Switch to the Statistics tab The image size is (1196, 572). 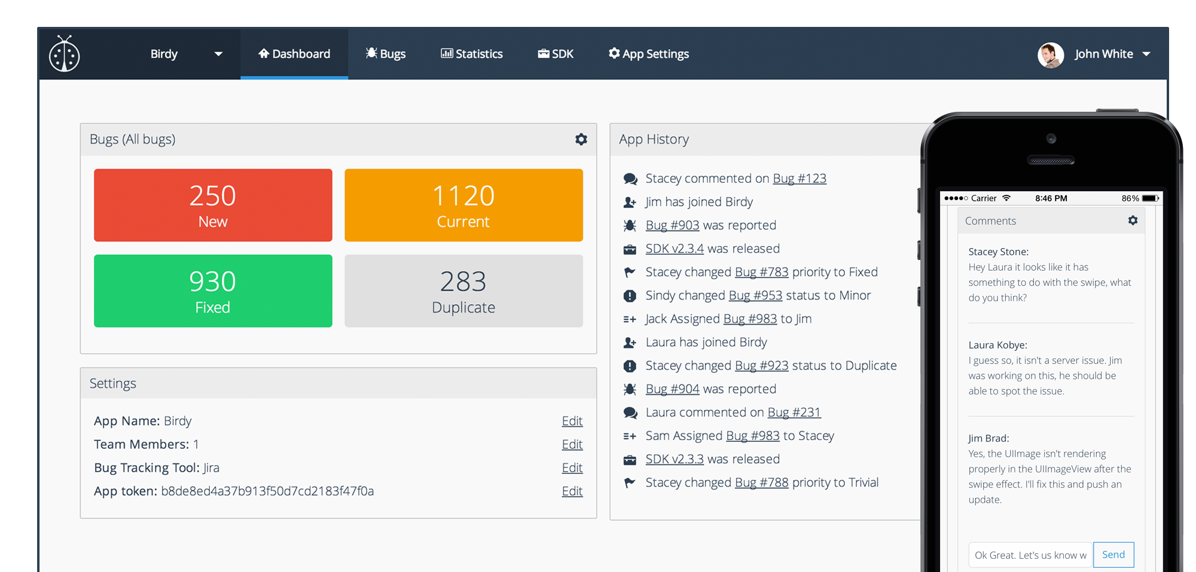(471, 54)
